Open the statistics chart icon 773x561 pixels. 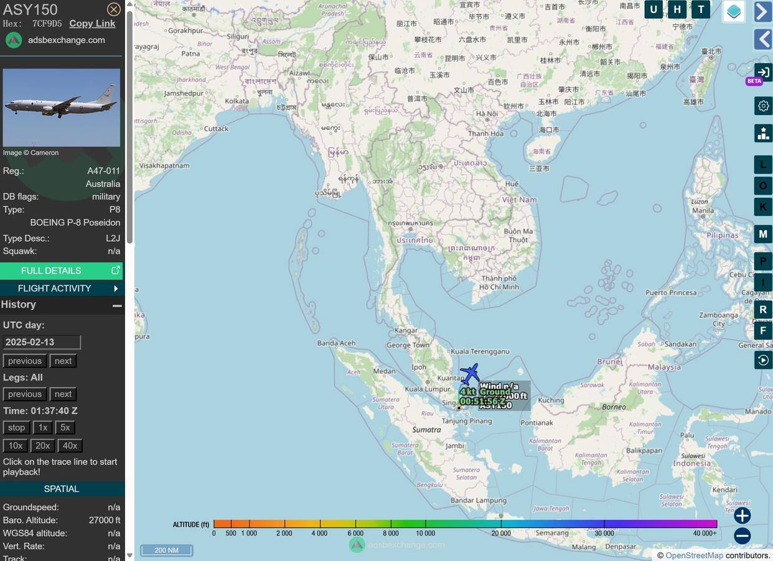(763, 133)
